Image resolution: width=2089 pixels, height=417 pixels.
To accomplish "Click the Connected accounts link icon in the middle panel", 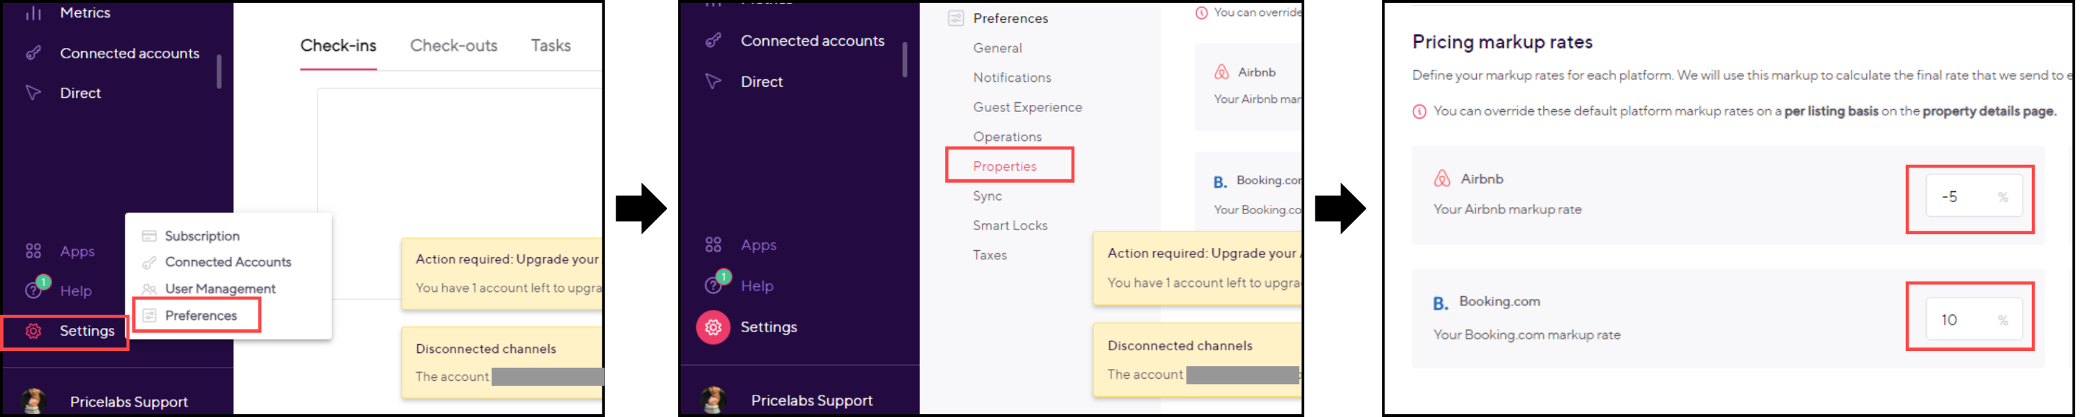I will pos(713,40).
